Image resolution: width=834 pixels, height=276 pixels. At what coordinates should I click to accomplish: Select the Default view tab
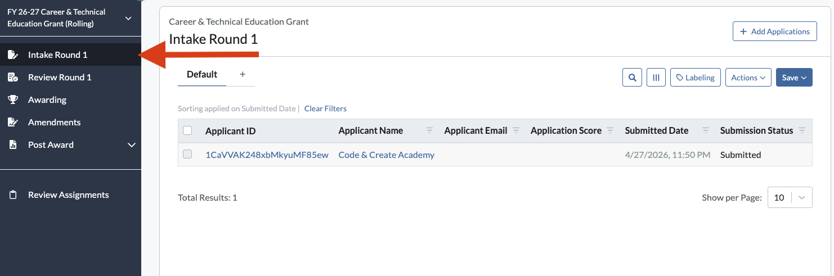[x=202, y=74]
